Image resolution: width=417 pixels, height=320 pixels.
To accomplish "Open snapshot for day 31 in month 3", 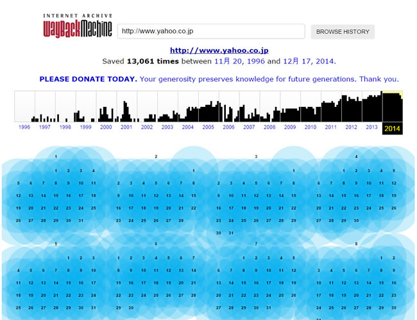I will pos(231,233).
